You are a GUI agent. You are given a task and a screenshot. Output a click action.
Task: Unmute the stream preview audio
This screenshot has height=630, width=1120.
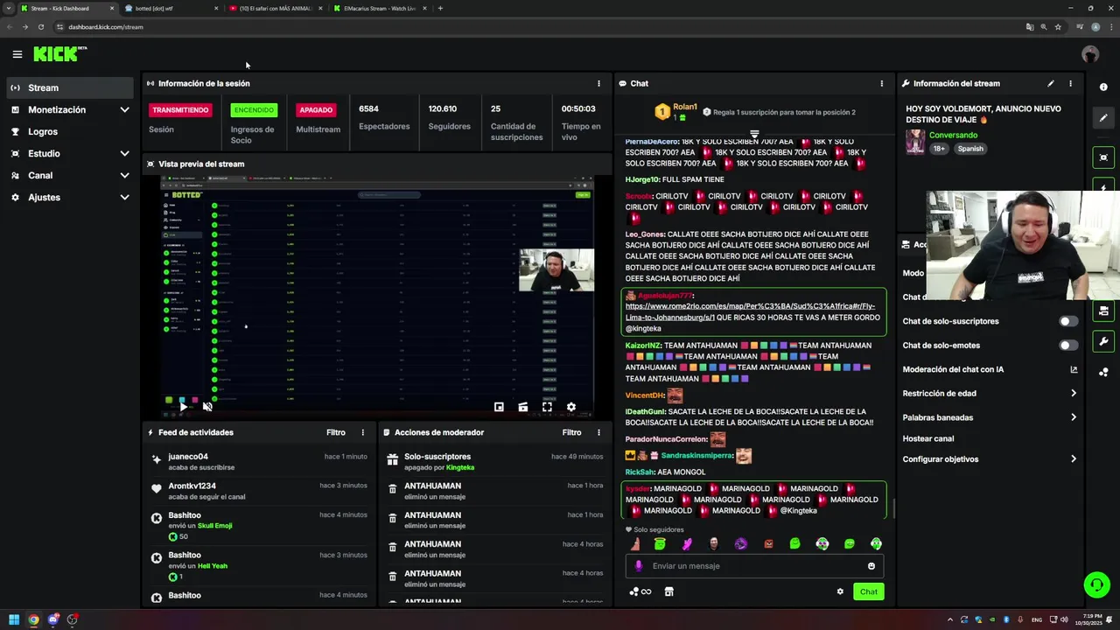point(207,407)
